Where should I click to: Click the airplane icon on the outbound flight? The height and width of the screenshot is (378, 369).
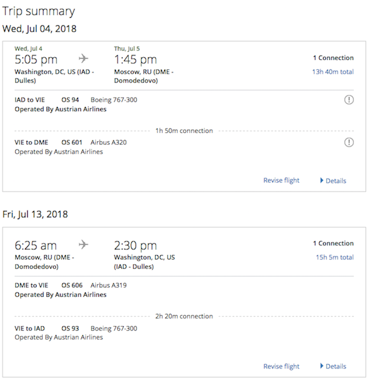83,59
